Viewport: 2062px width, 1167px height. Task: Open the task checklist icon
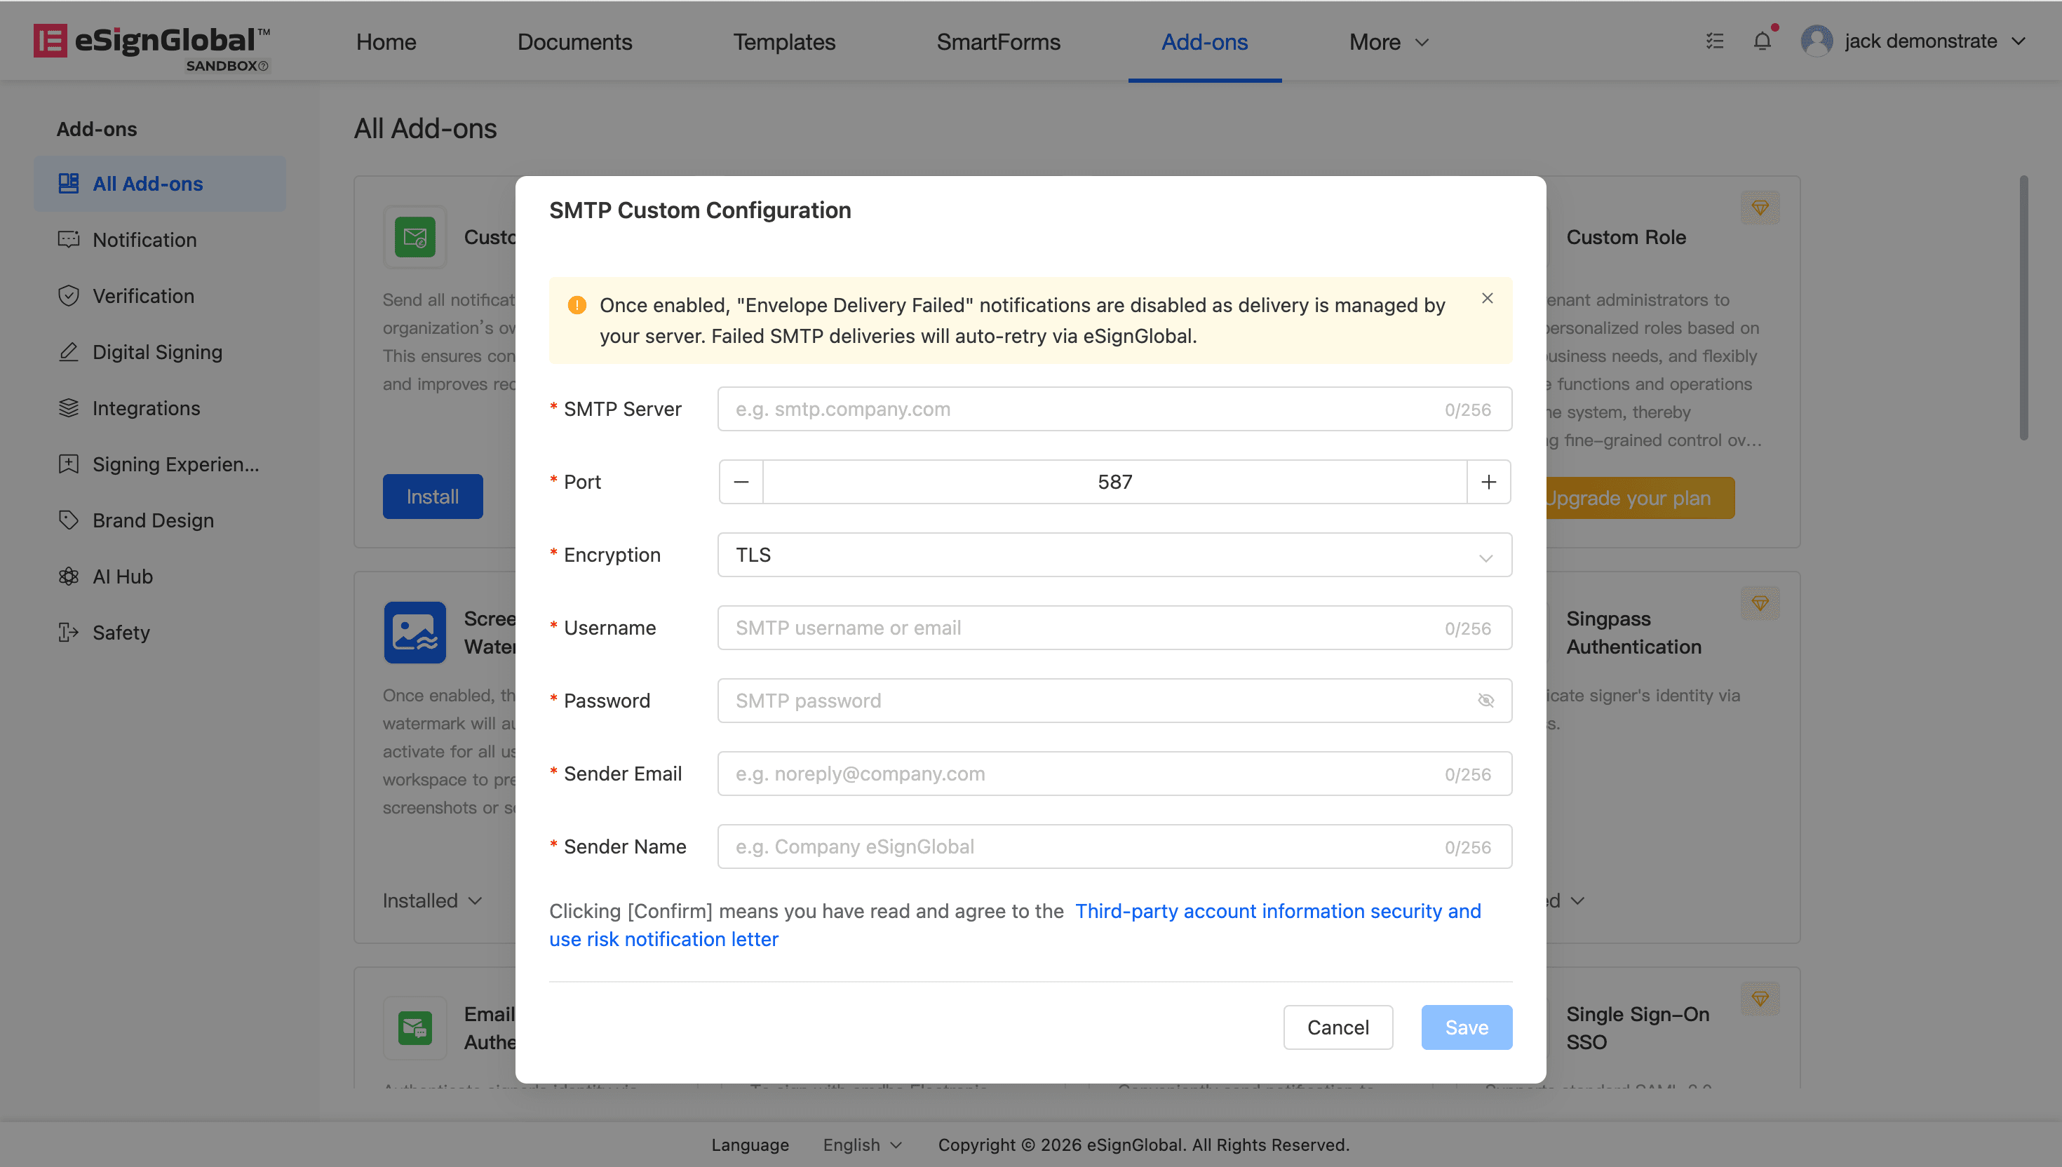click(x=1714, y=41)
